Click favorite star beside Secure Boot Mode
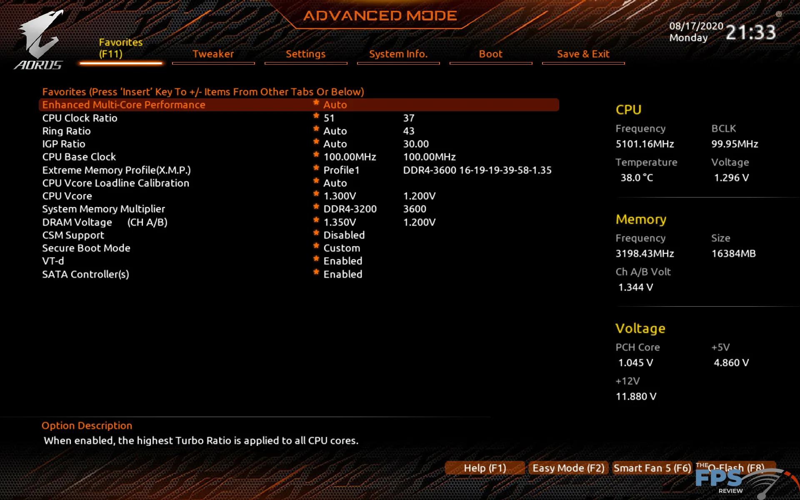 (x=316, y=246)
